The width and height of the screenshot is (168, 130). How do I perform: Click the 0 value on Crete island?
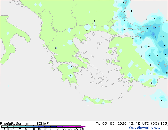click(x=103, y=103)
